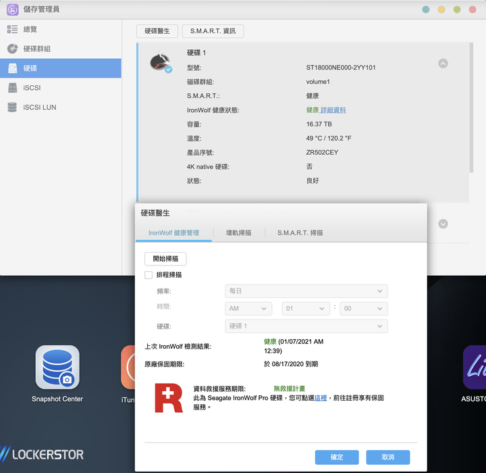Click the yellow window control button
The width and height of the screenshot is (486, 473).
pyautogui.click(x=441, y=9)
